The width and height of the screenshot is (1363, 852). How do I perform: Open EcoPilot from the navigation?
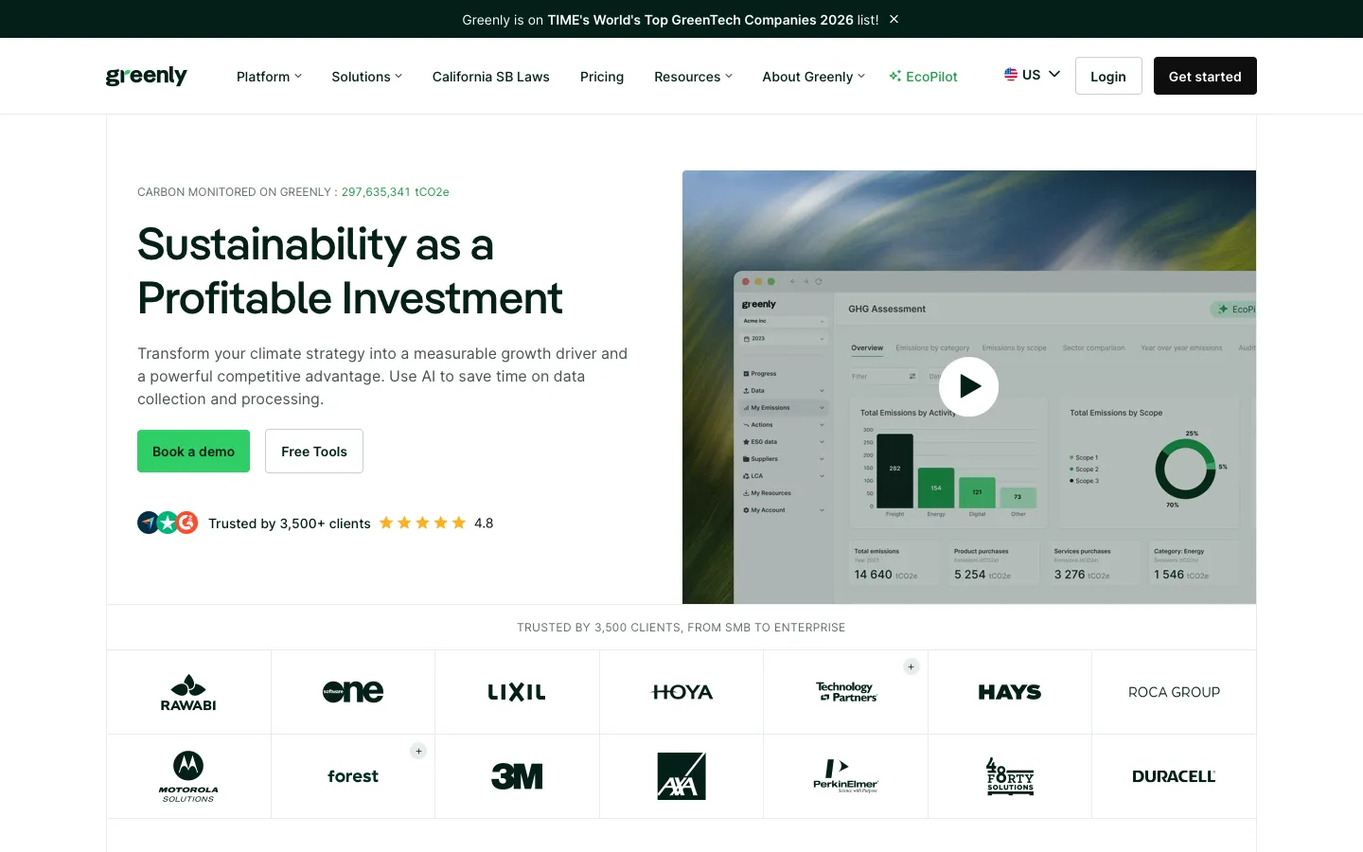point(923,77)
